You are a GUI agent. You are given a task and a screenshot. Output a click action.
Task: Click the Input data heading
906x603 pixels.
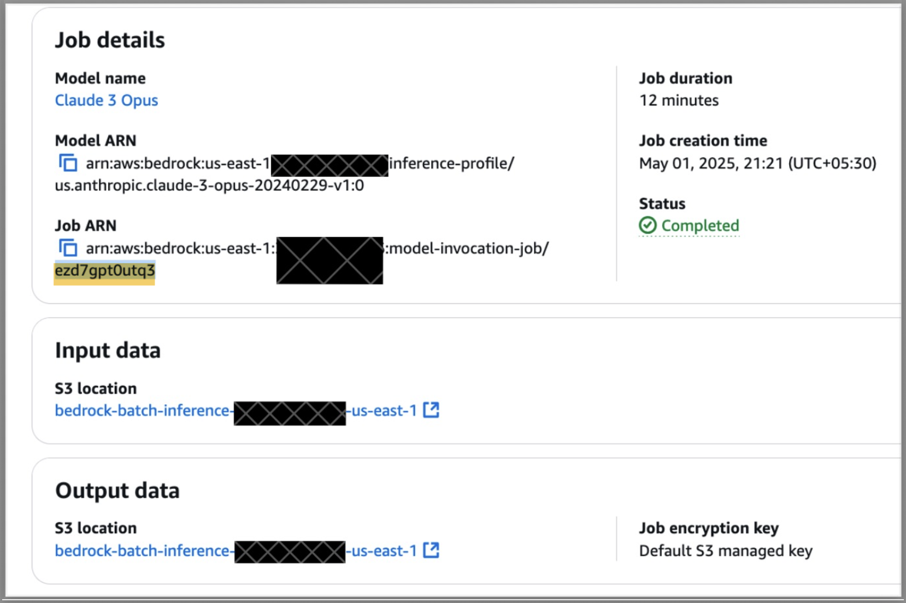pyautogui.click(x=108, y=351)
